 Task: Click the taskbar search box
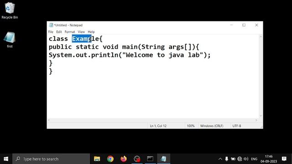click(x=51, y=159)
